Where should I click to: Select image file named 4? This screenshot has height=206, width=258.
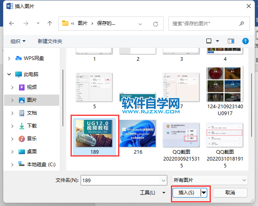point(225,55)
